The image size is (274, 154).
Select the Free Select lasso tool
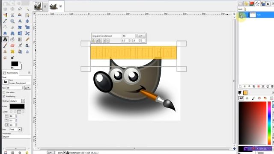click(20, 9)
